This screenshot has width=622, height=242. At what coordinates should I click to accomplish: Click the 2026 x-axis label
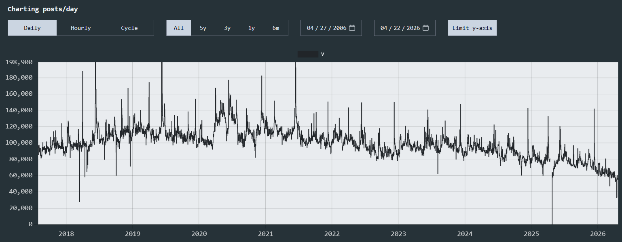point(597,234)
